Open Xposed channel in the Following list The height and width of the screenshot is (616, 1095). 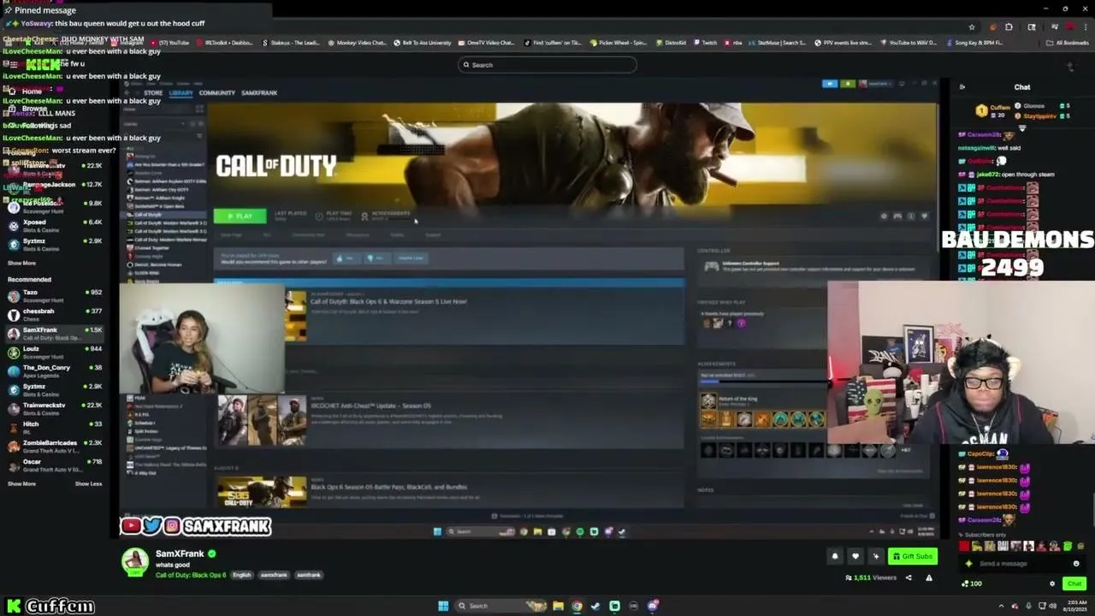tap(53, 226)
